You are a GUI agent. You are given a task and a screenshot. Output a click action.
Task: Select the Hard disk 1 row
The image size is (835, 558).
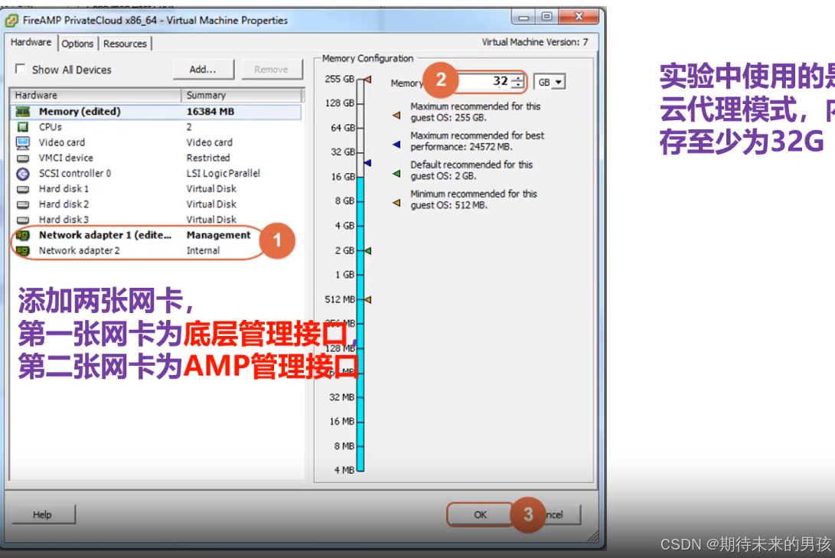pos(155,189)
